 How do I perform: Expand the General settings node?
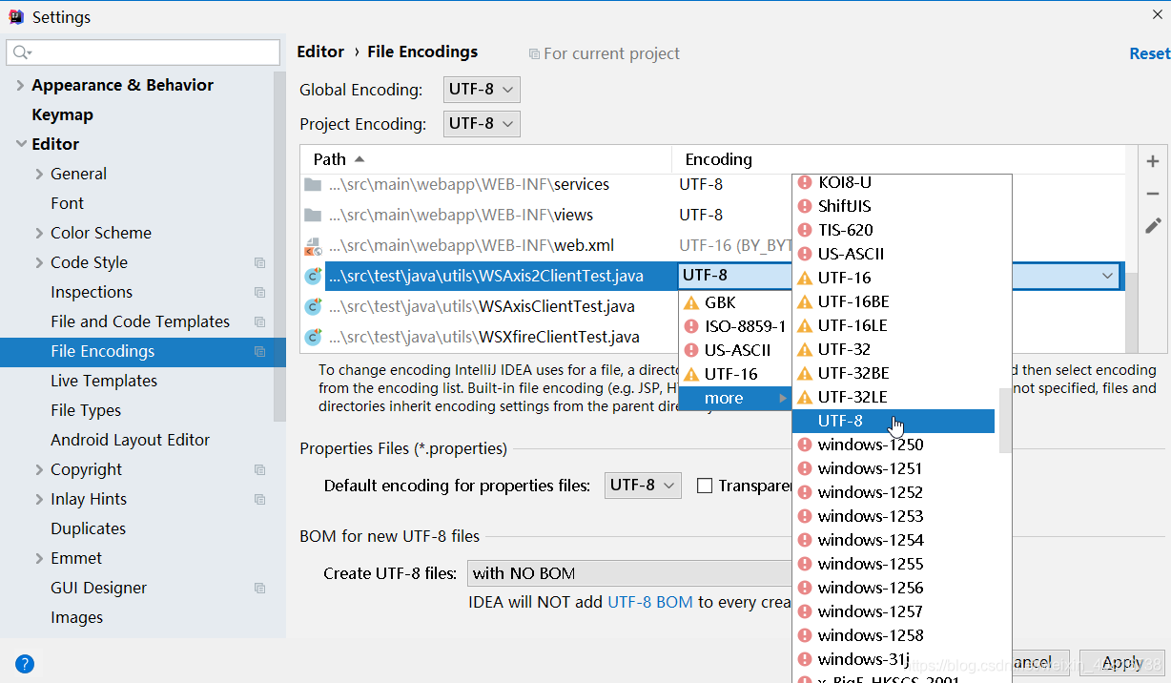[x=39, y=174]
